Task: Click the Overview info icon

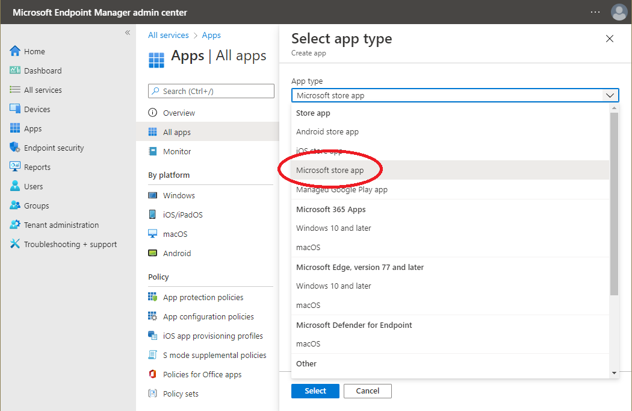Action: coord(153,113)
